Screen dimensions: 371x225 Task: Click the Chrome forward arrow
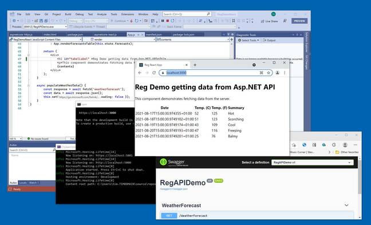(147, 73)
